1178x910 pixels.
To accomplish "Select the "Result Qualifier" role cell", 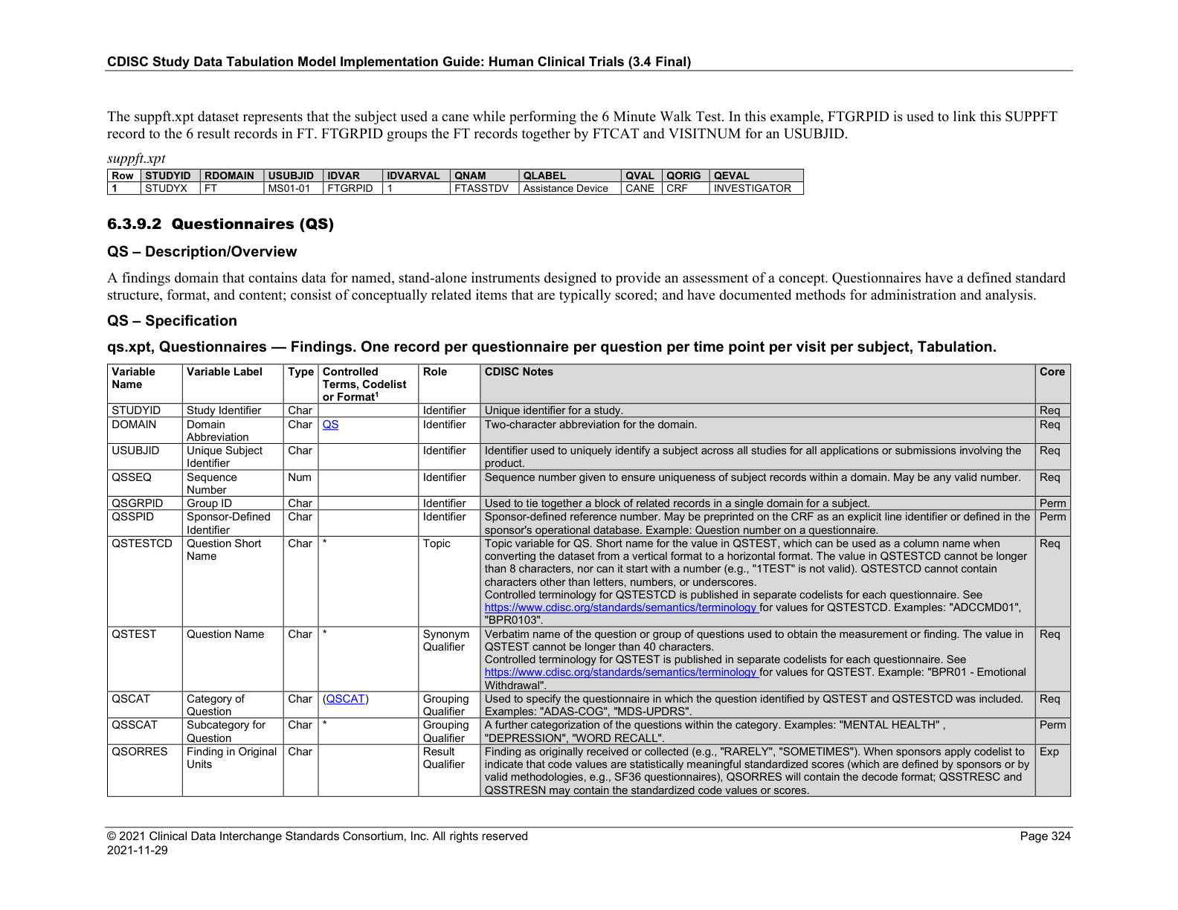I will point(449,771).
